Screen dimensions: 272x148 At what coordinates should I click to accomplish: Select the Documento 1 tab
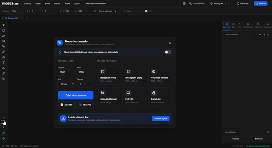13,18
